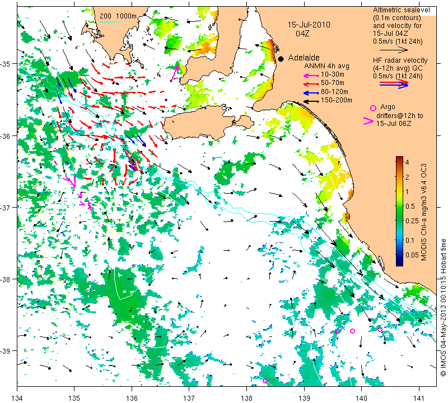The width and height of the screenshot is (448, 403).
Task: Click the '04Z' time label
Action: click(x=302, y=34)
